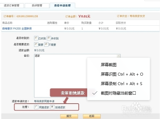
Task: Click the status text 等待卖家同意申请
Action: (44, 101)
